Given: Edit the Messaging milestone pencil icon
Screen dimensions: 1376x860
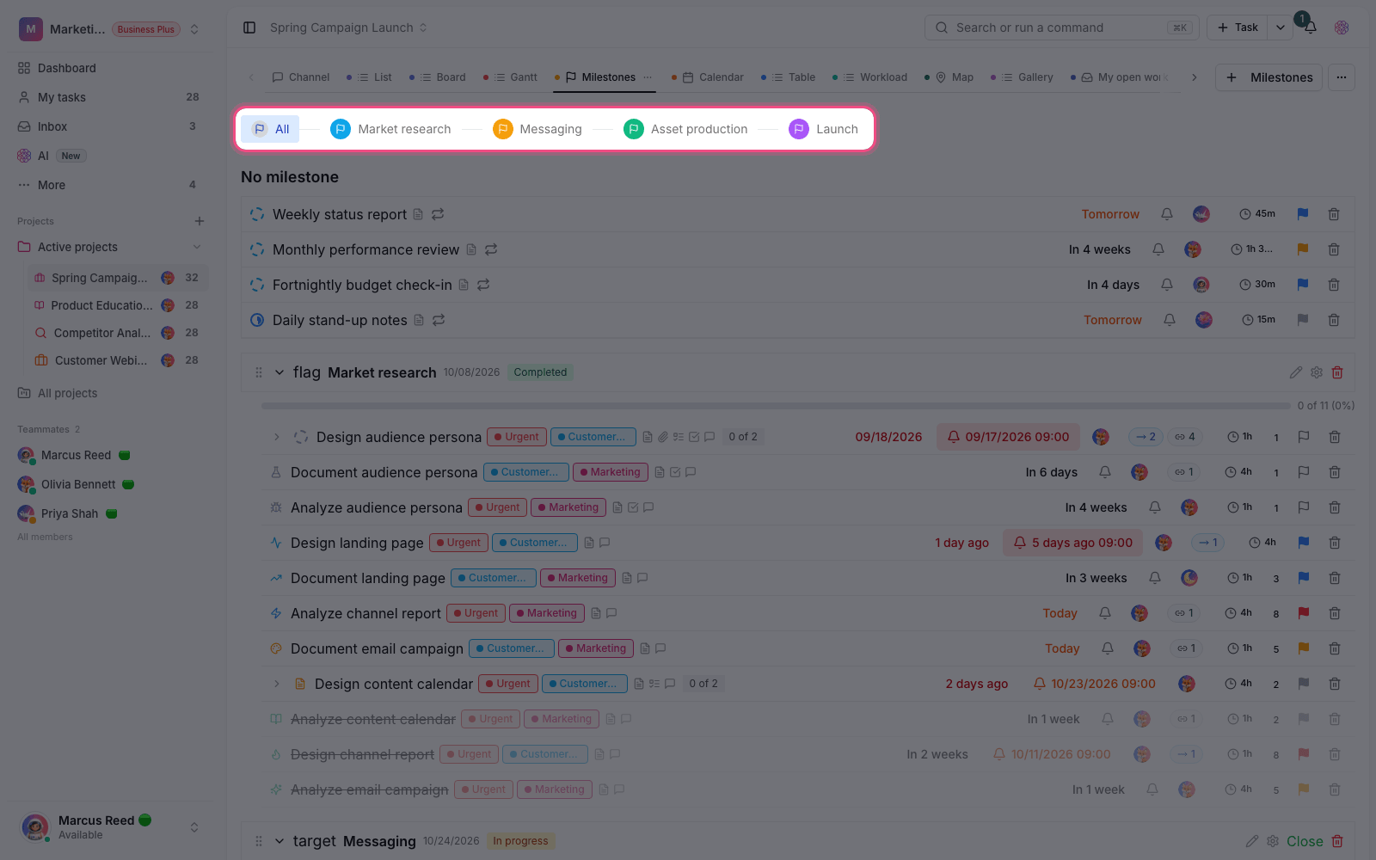Looking at the screenshot, I should [x=1252, y=841].
